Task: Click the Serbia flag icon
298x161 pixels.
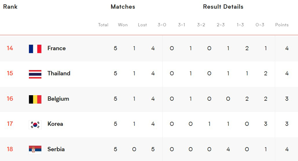Action: (35, 150)
